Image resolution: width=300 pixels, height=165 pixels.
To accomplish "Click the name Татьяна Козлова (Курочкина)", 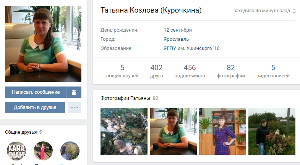I will coord(151,10).
